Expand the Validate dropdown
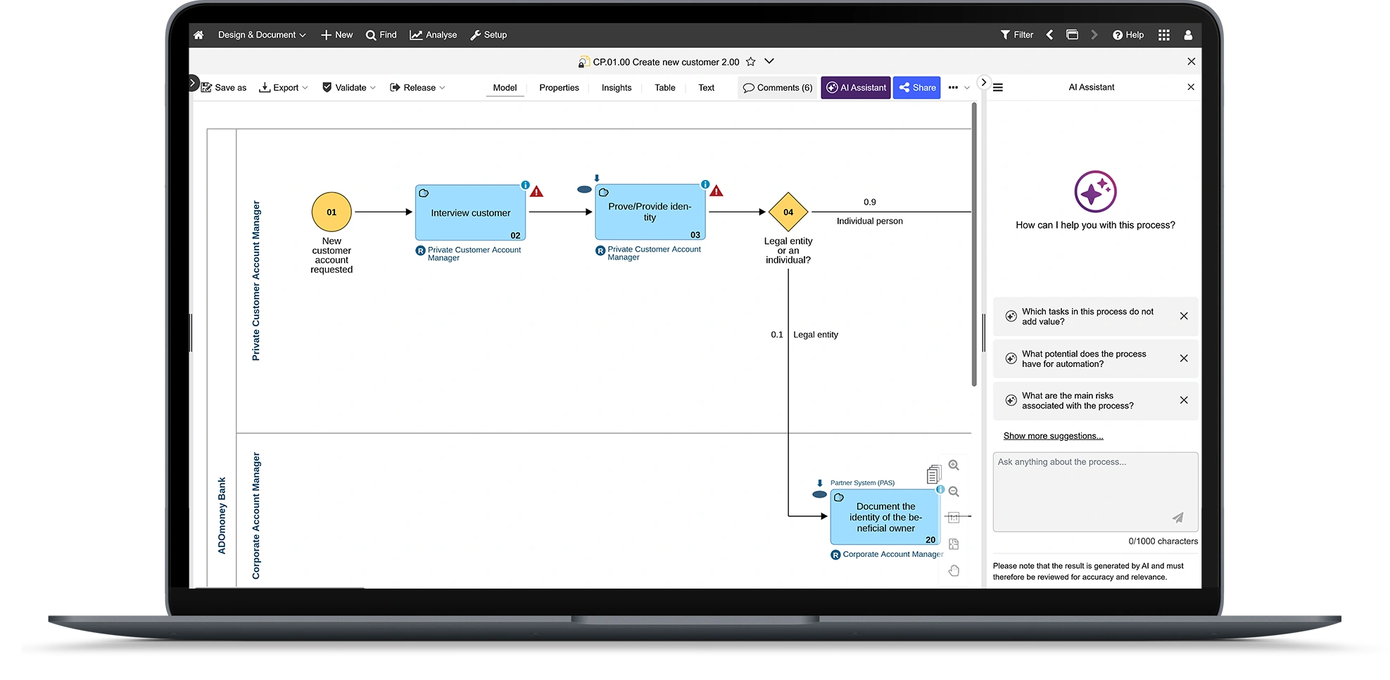Screen dimensions: 1390x680 (349, 88)
